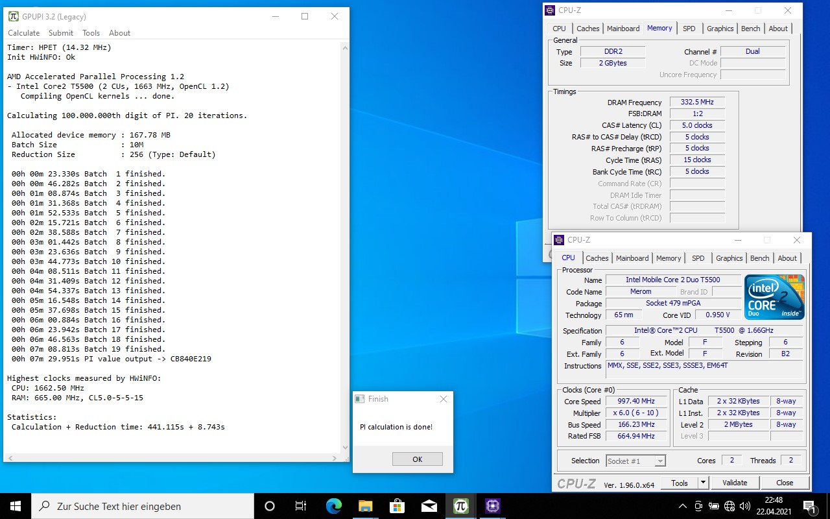
Task: Click the DRAM Frequency 332.5 MHz field
Action: (x=697, y=103)
